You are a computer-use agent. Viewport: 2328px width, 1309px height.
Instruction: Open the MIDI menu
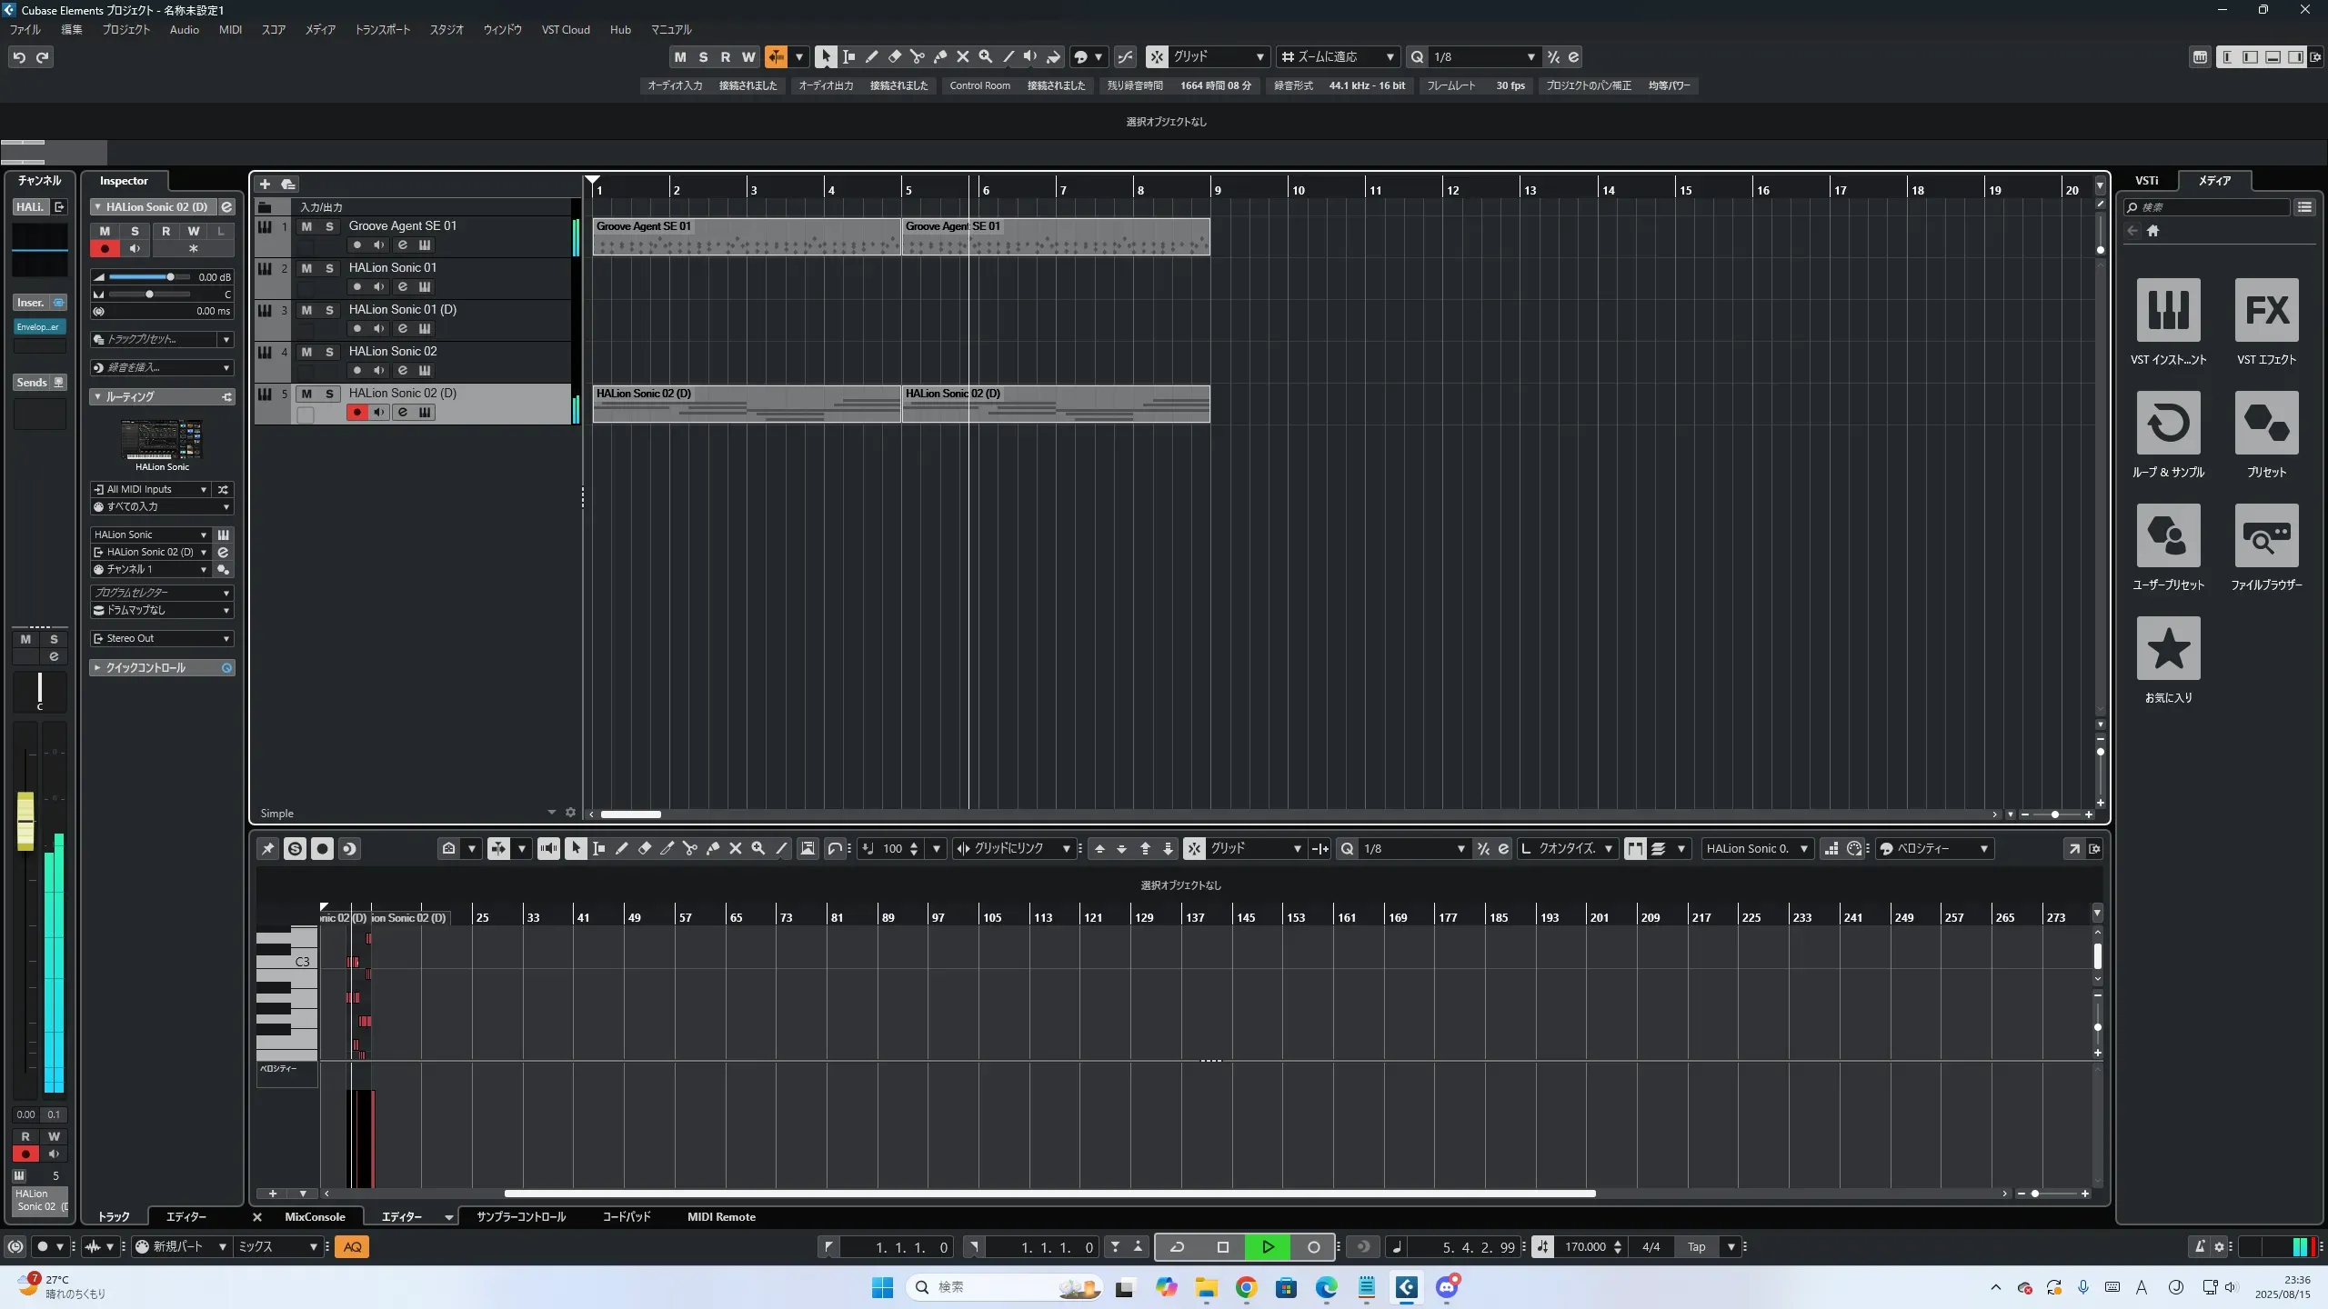230,30
